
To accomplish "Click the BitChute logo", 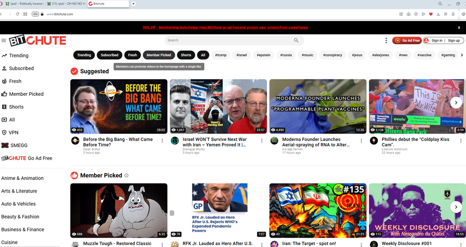I will click(38, 41).
